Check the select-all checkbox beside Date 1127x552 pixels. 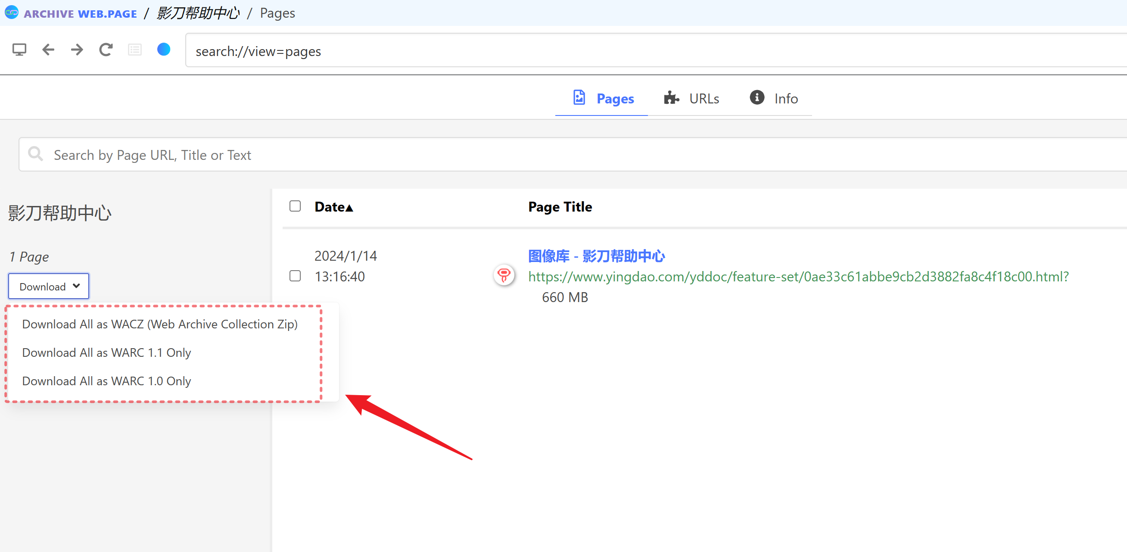tap(295, 206)
